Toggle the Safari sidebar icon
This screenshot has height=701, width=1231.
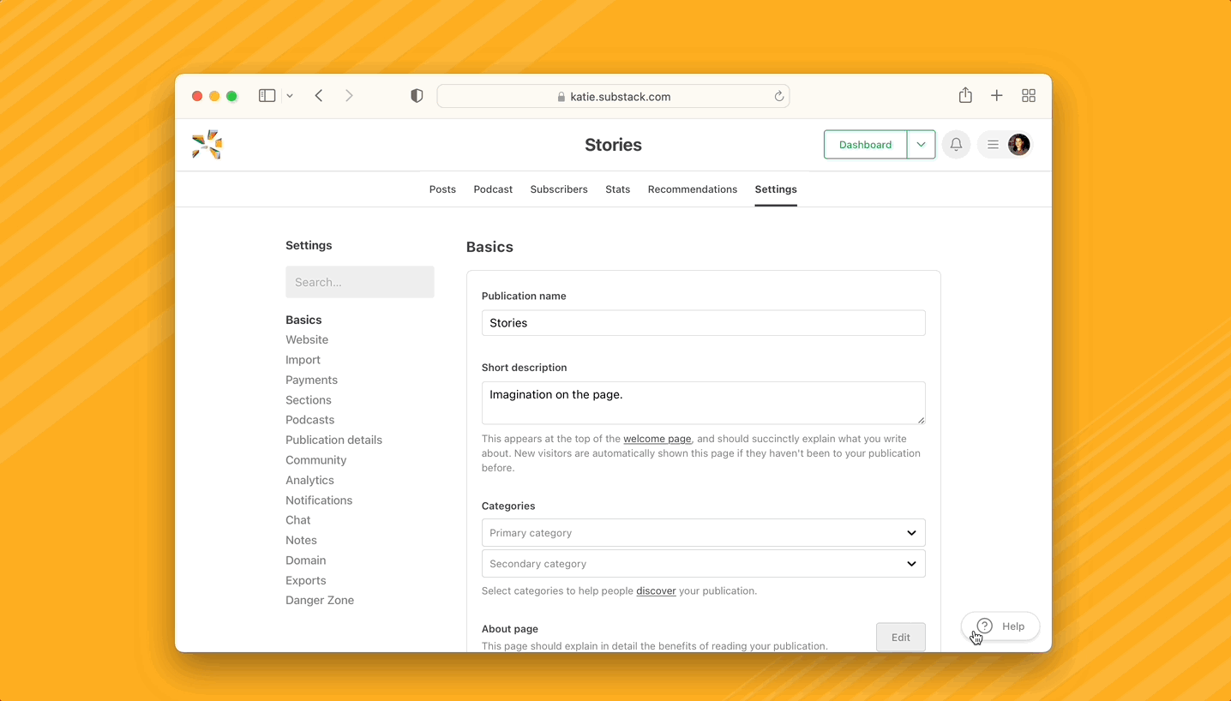267,95
